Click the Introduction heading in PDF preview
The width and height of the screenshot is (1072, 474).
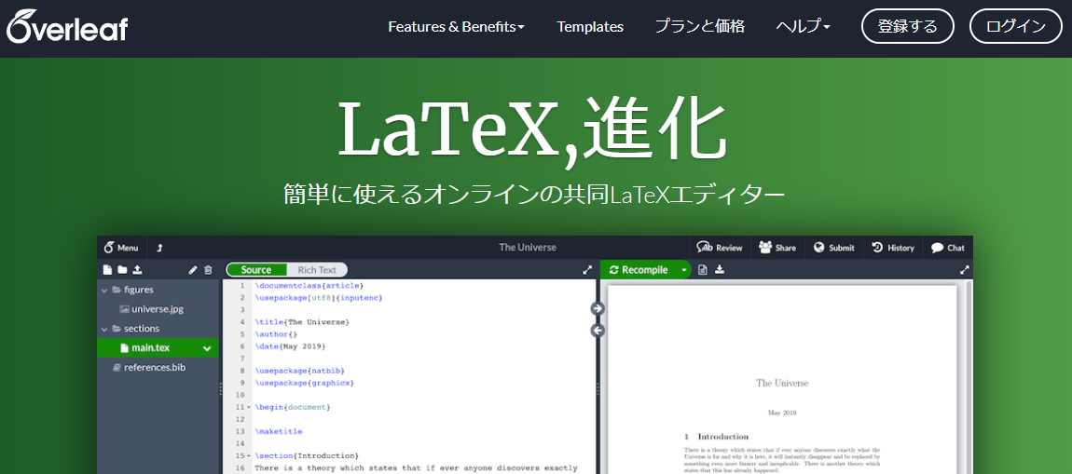pyautogui.click(x=717, y=436)
